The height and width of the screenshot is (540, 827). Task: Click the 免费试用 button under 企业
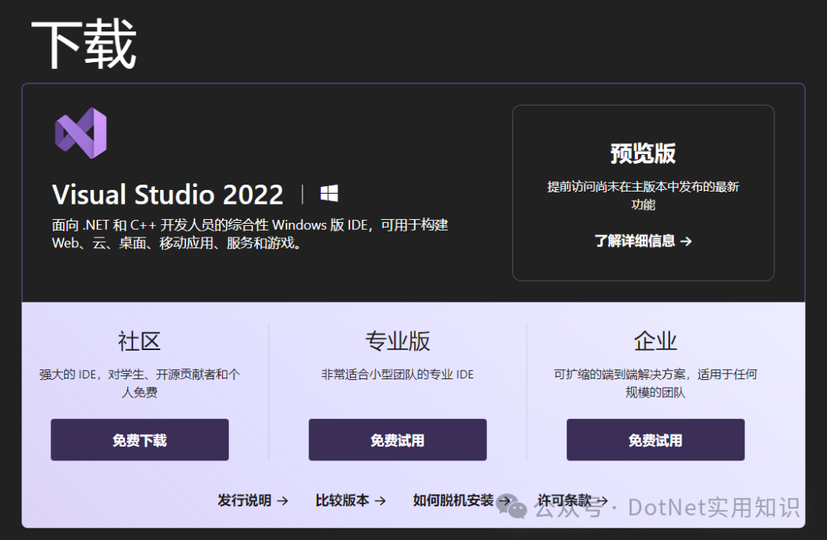pyautogui.click(x=655, y=440)
